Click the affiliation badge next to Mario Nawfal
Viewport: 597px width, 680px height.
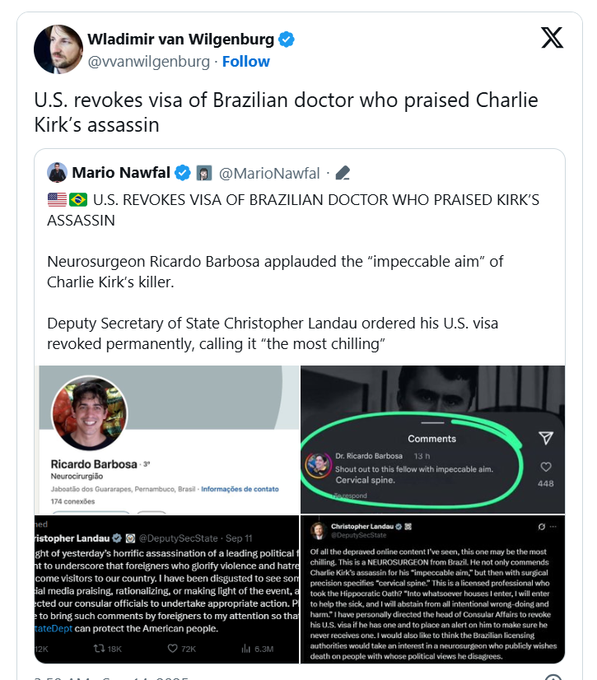[x=204, y=173]
